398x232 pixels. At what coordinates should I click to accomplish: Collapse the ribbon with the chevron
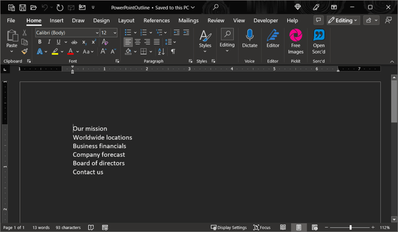click(392, 61)
